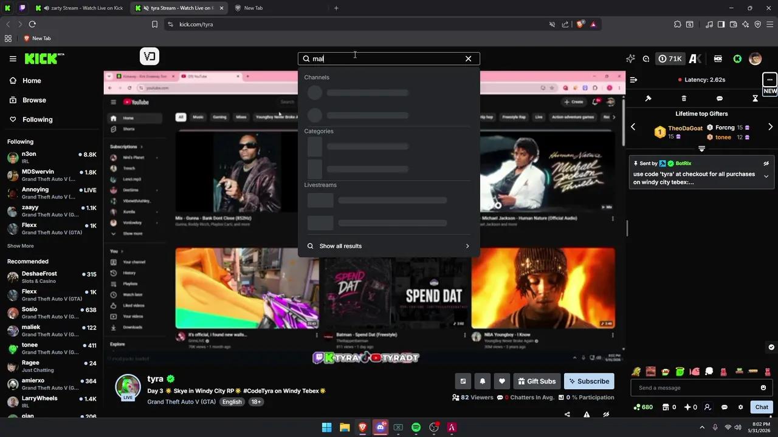This screenshot has width=778, height=437.
Task: Bookmark this page icon in address bar
Action: (154, 24)
